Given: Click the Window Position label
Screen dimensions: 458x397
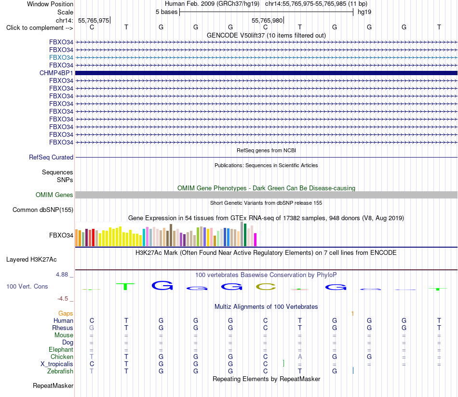Looking at the screenshot, I should 50,4.
